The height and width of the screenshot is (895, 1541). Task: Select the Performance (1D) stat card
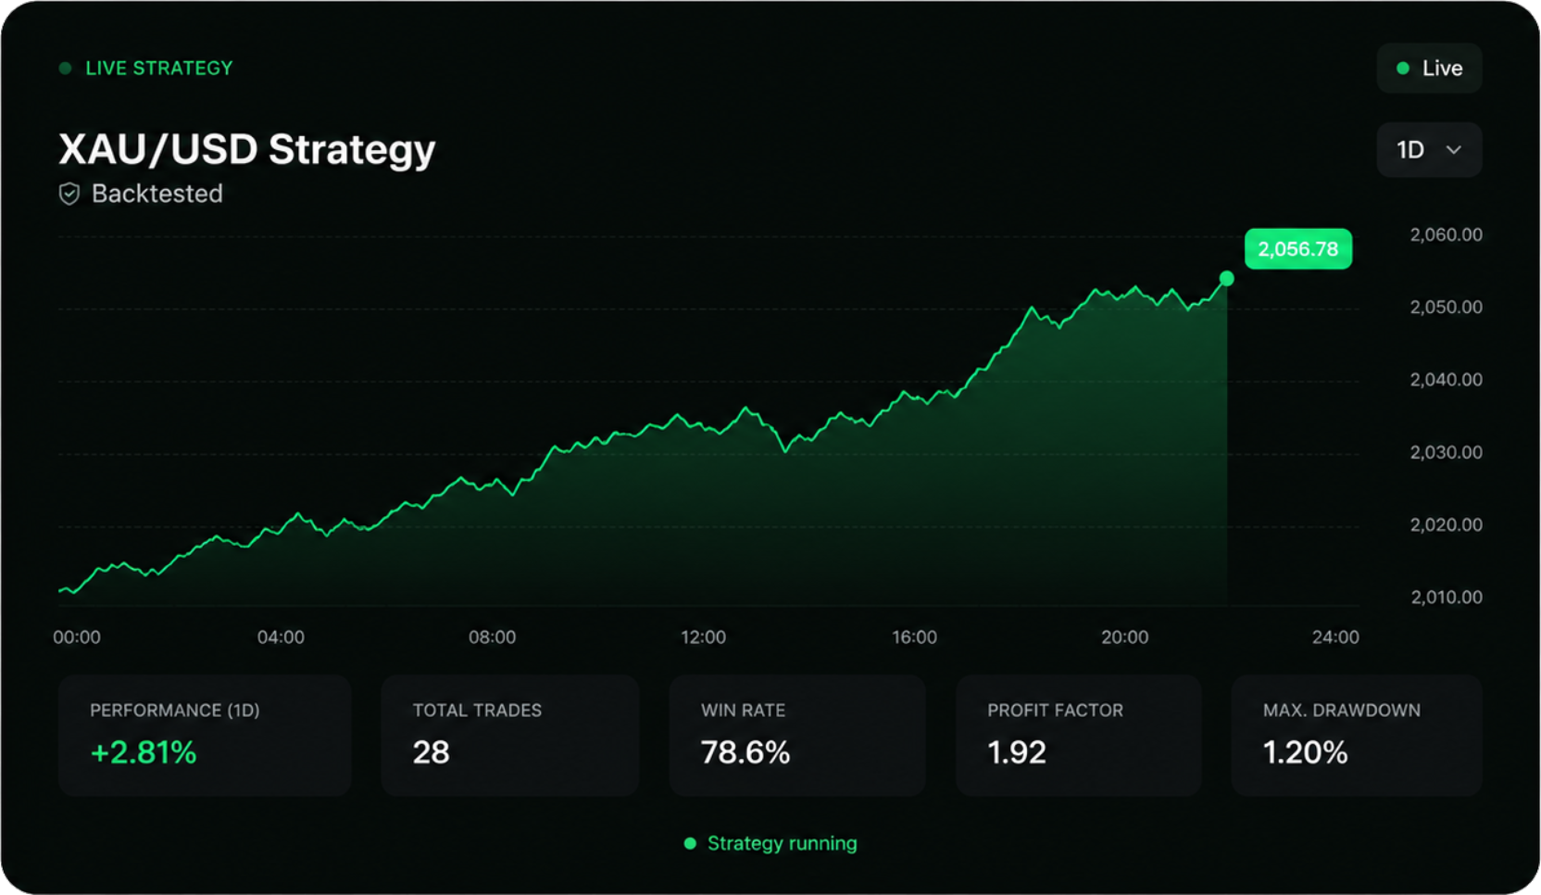205,736
